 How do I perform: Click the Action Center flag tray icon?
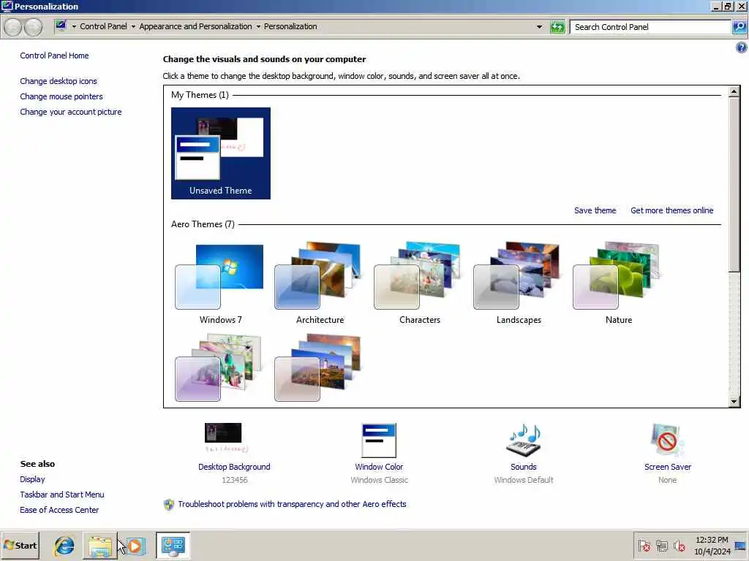coord(644,545)
